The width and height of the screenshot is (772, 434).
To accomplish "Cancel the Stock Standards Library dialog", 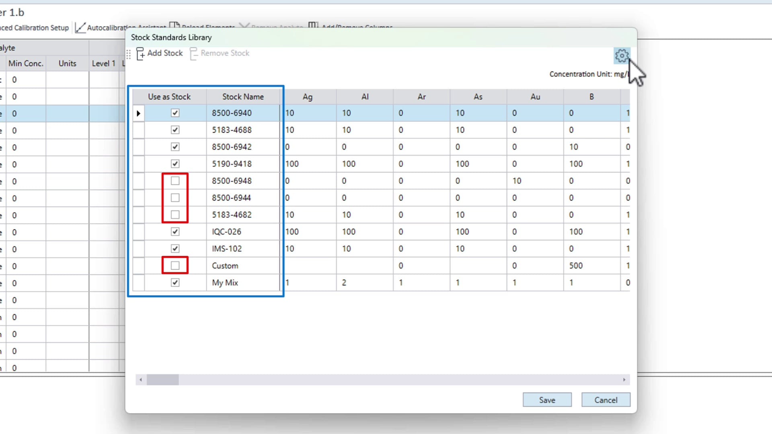I will (x=606, y=400).
